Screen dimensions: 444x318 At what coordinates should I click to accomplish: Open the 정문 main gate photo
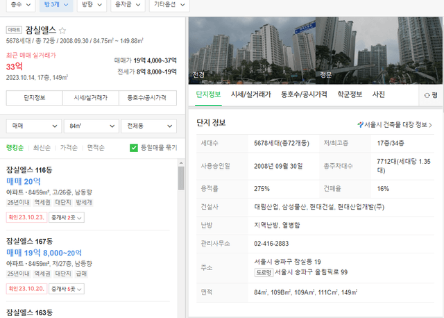pos(379,51)
